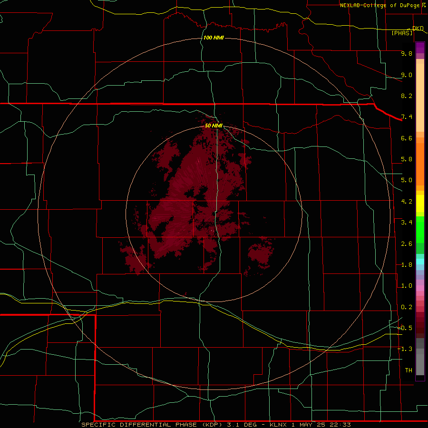Pick the bright green segment of the color bar
The width and height of the screenshot is (428, 428).
coord(420,230)
